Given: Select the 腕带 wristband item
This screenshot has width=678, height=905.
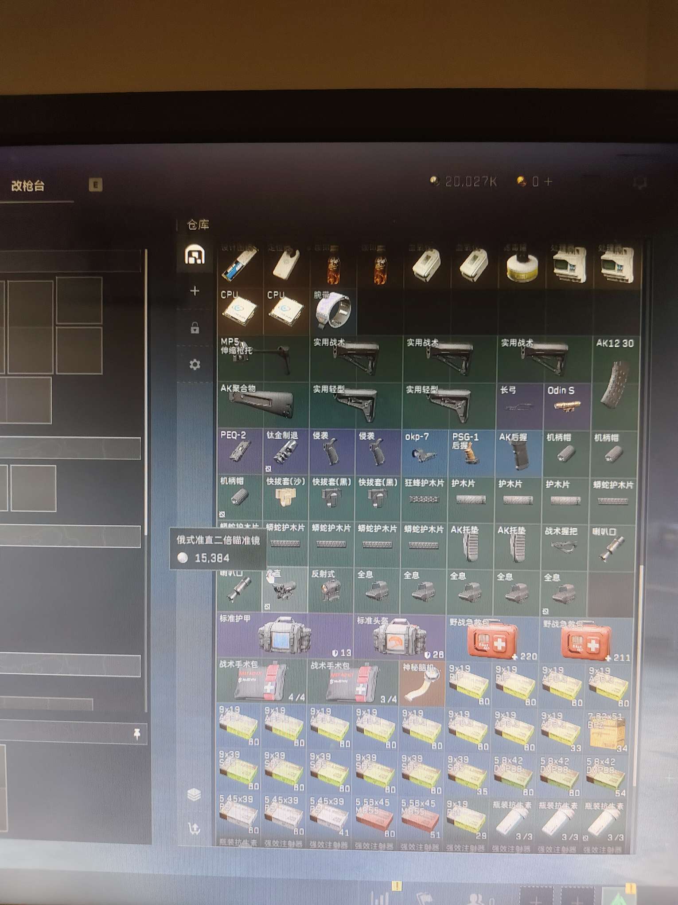Looking at the screenshot, I should [x=332, y=311].
